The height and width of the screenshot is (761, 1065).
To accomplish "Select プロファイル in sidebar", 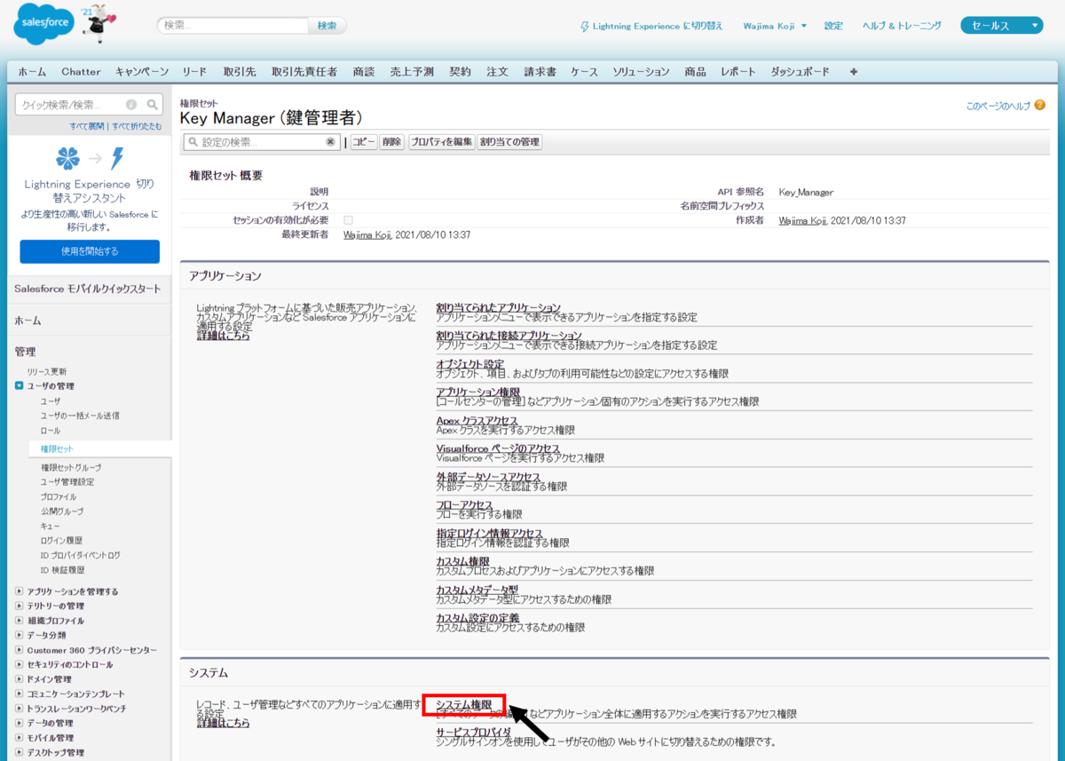I will (59, 496).
